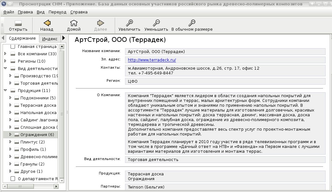Image resolution: width=332 pixels, height=192 pixels.
Task: Open the Переход menu
Action: [x=57, y=12]
